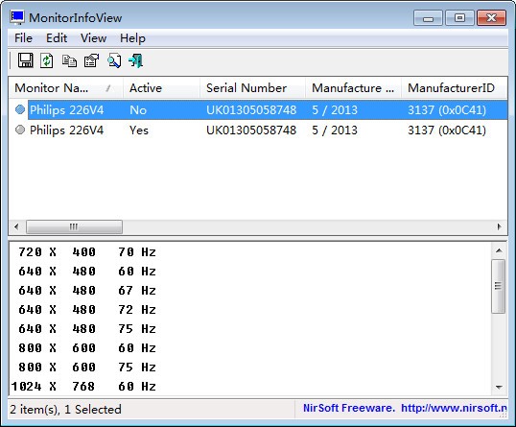The image size is (516, 427).
Task: Click the Find magnifier icon
Action: tap(114, 60)
